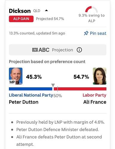115x149 pixels.
Task: Collapse the Dickson seat card arrow
Action: click(46, 10)
